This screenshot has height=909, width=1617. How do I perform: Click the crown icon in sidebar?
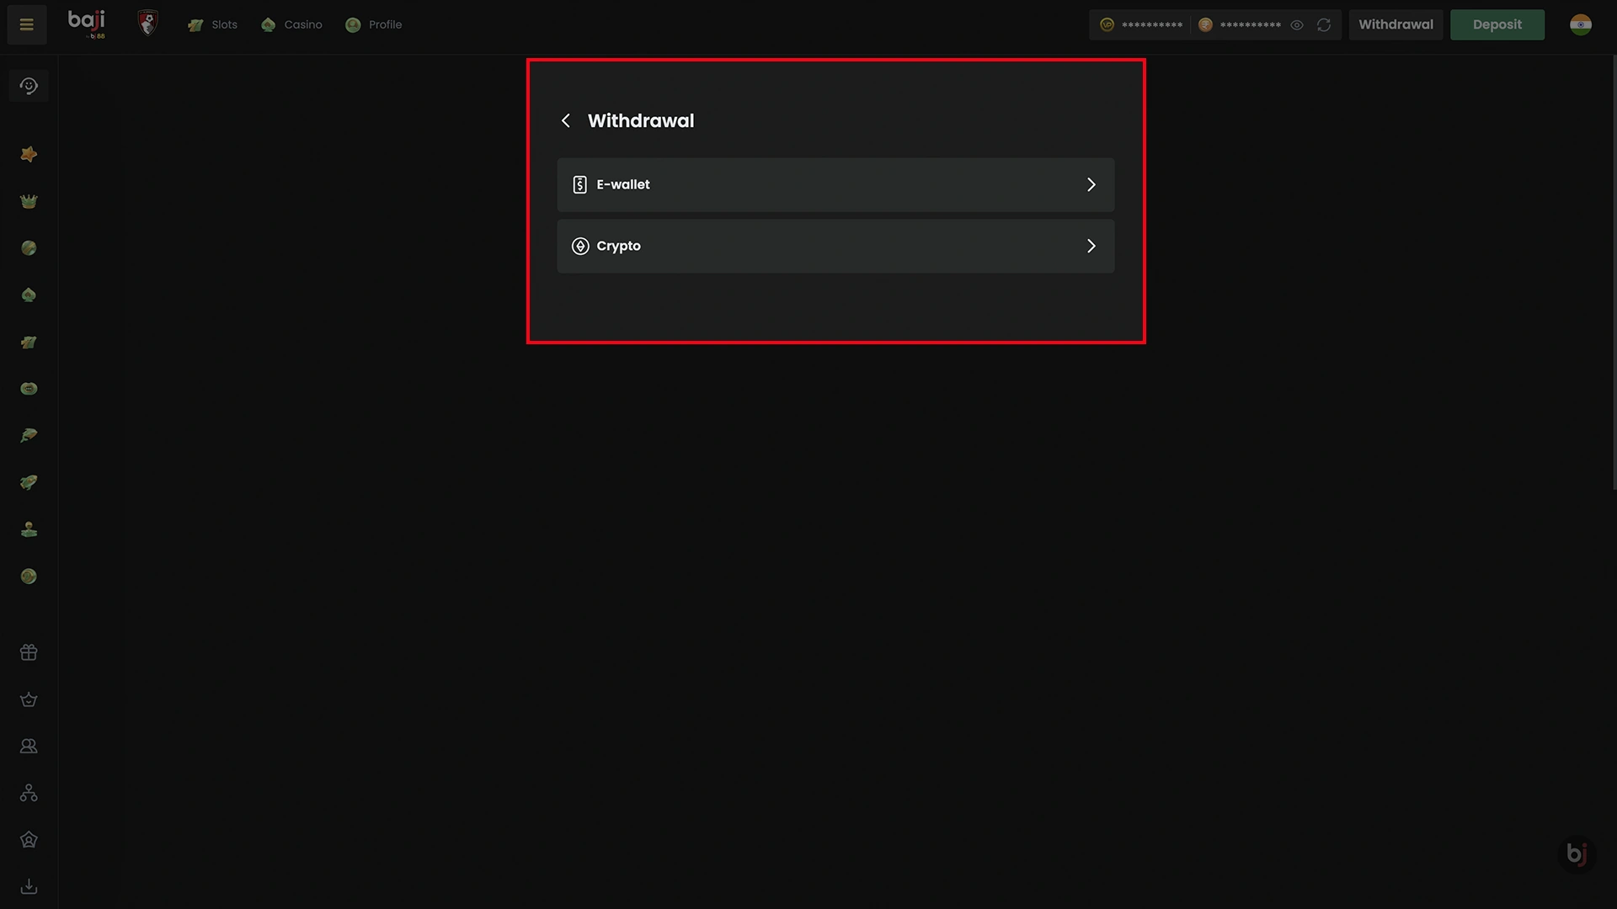pos(29,201)
